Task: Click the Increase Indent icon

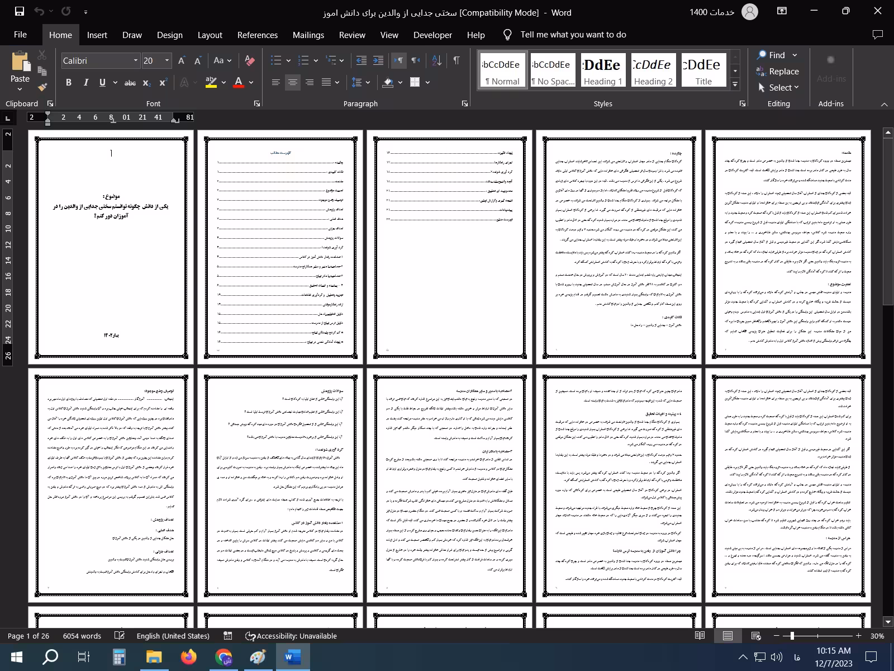Action: pyautogui.click(x=378, y=60)
